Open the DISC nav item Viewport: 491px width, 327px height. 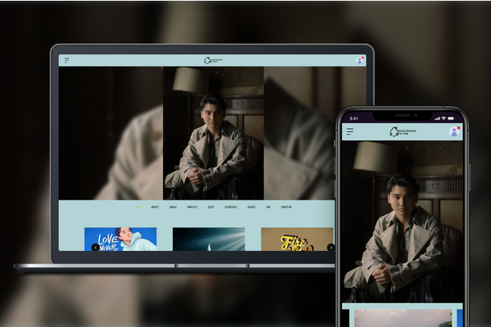(211, 207)
